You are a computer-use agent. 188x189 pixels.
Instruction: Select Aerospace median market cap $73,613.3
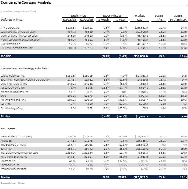pos(141,177)
